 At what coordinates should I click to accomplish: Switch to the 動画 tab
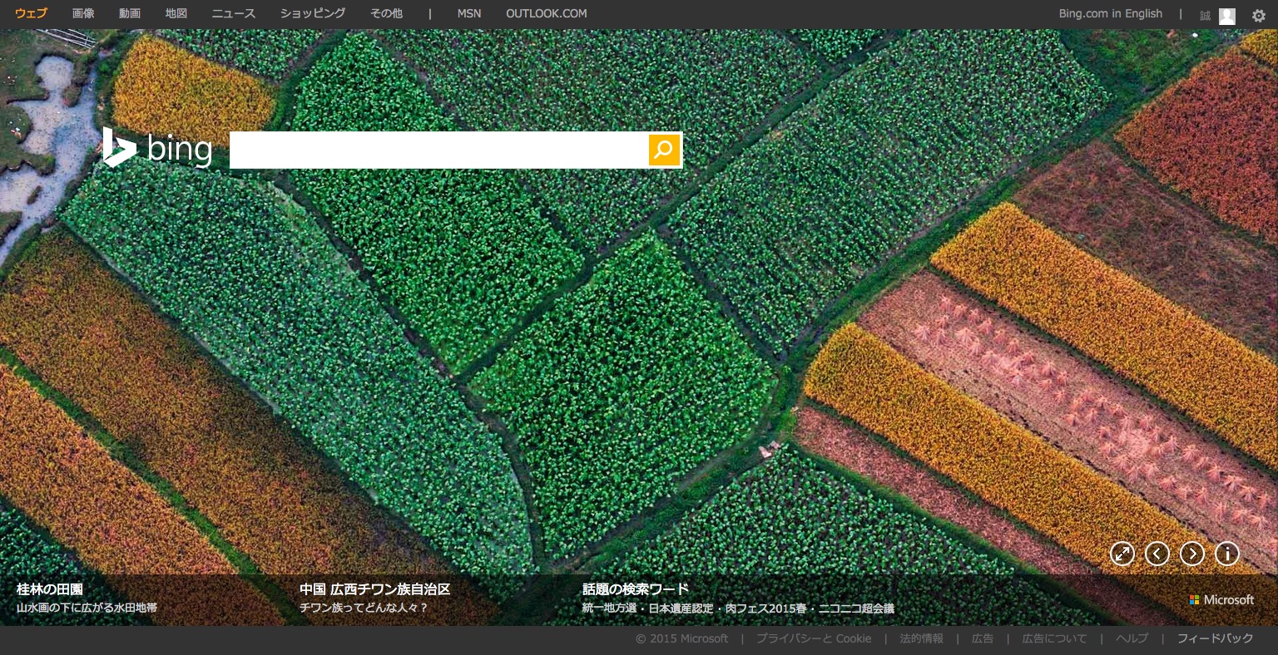(130, 13)
